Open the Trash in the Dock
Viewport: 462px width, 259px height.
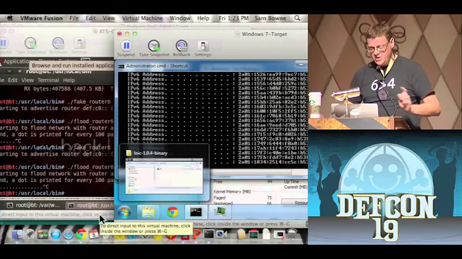click(292, 234)
